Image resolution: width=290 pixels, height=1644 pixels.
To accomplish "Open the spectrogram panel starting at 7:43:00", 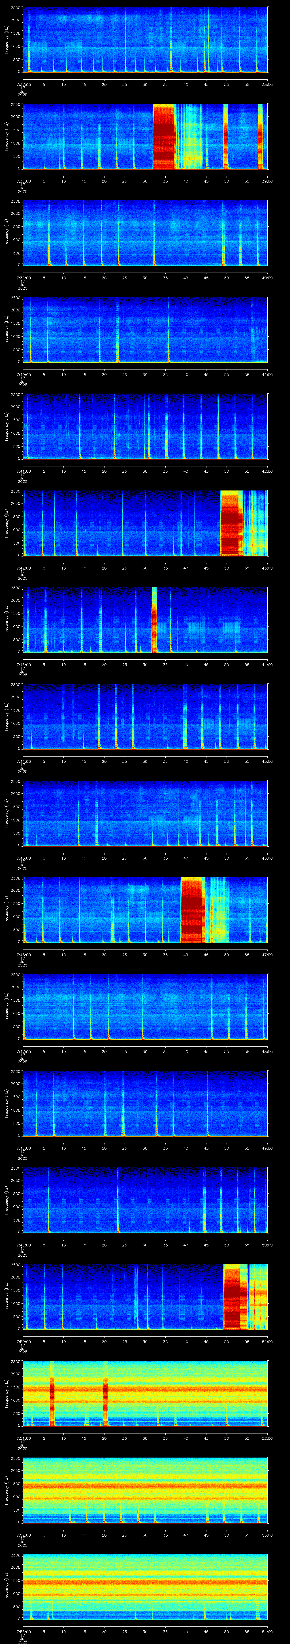I will click(145, 620).
